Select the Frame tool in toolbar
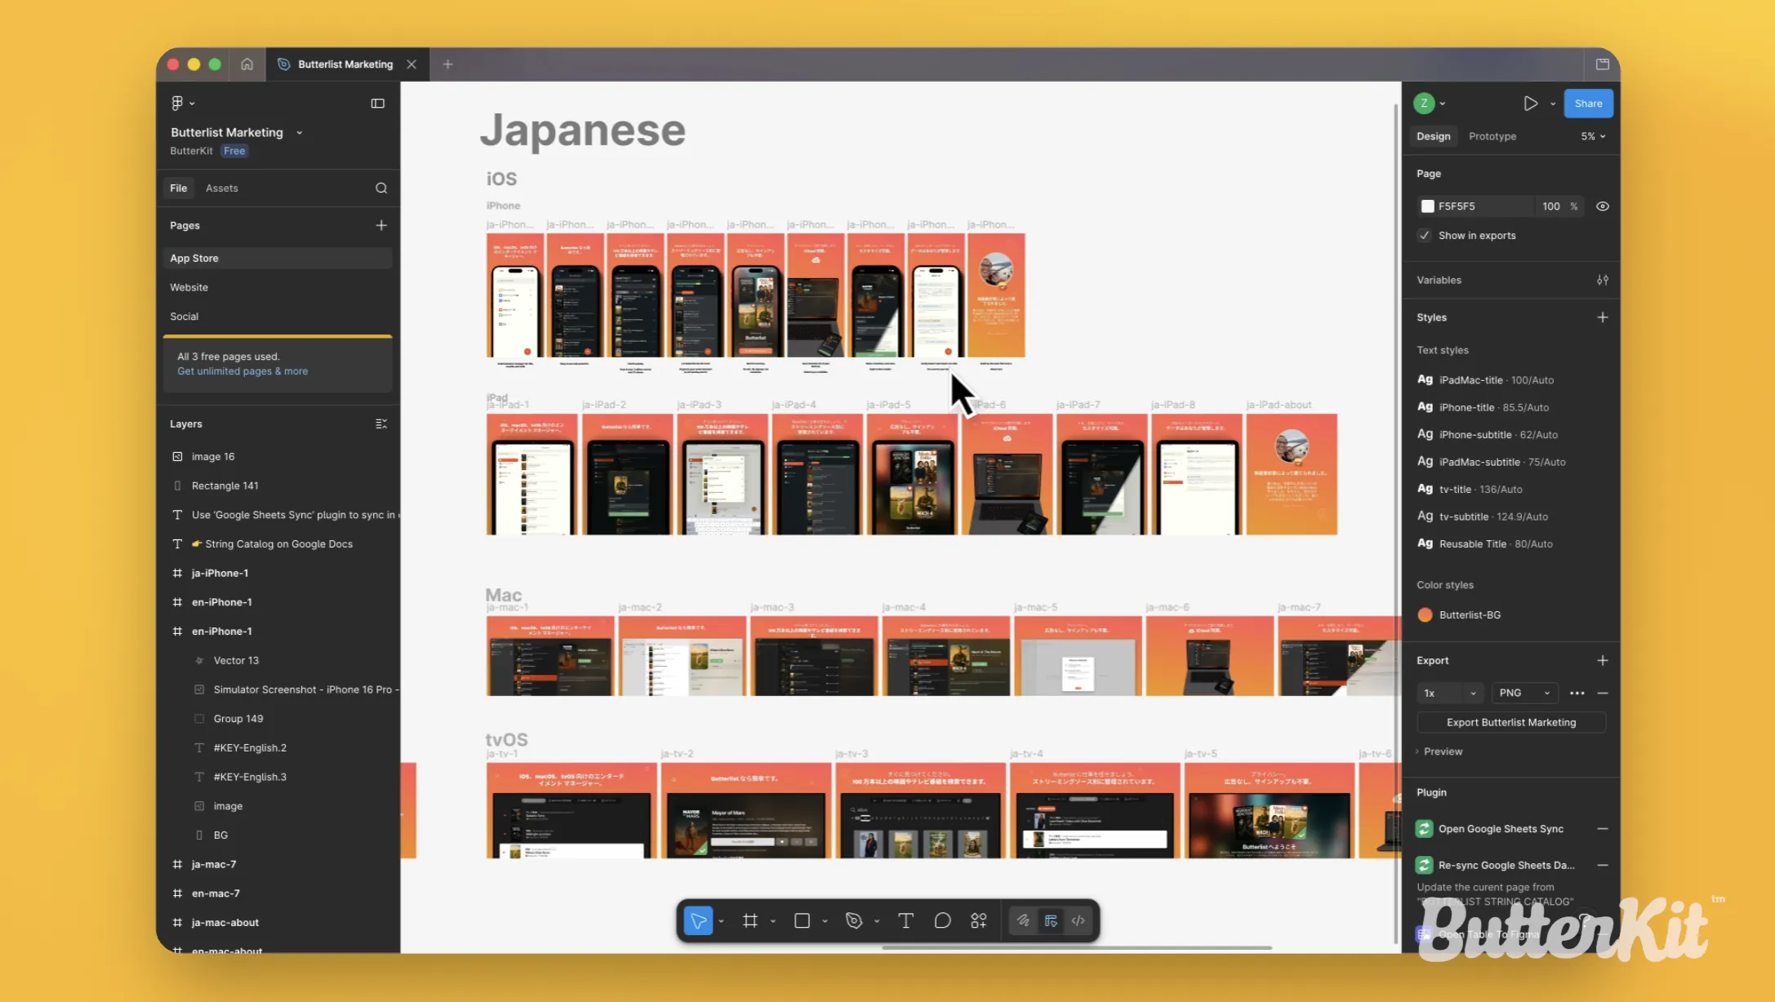Viewport: 1775px width, 1002px height. [x=750, y=920]
